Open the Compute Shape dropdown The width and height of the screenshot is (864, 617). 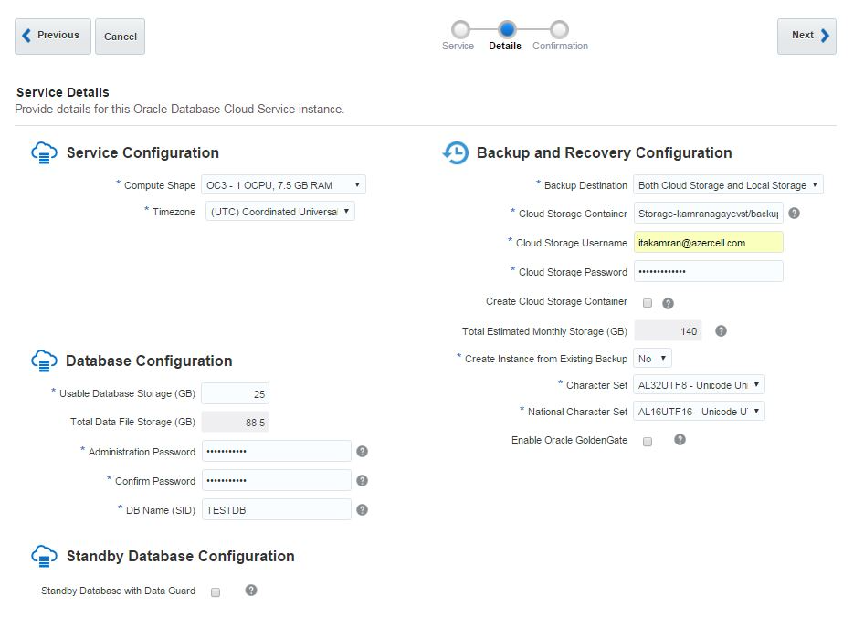[x=283, y=185]
